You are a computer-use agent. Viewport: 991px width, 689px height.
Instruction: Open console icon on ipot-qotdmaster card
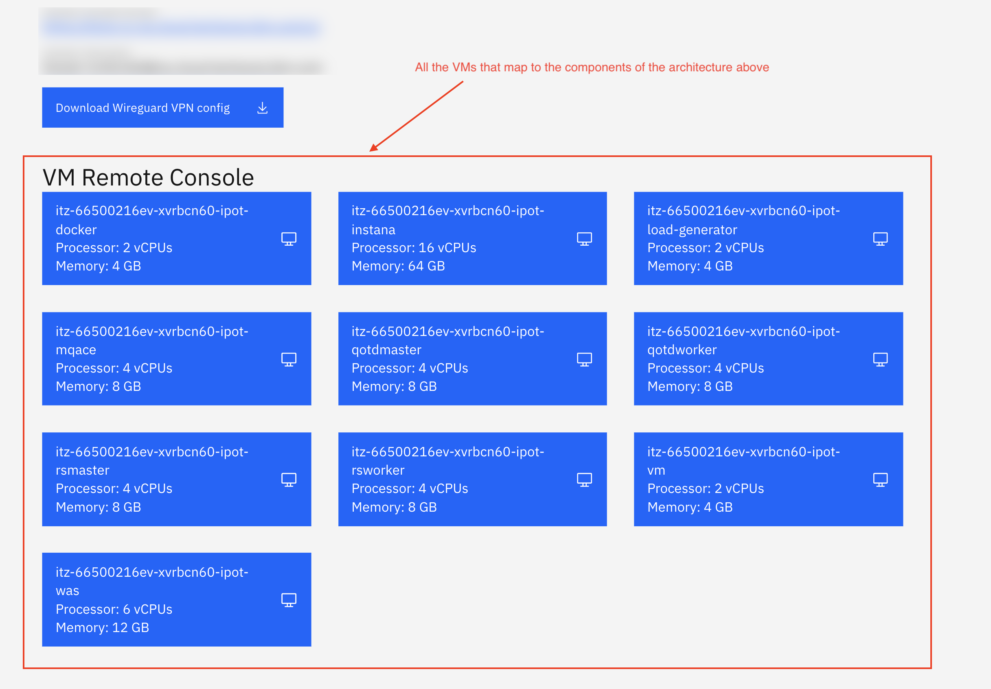pos(584,359)
